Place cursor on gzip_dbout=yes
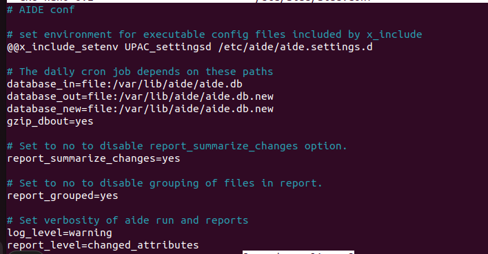 point(50,122)
